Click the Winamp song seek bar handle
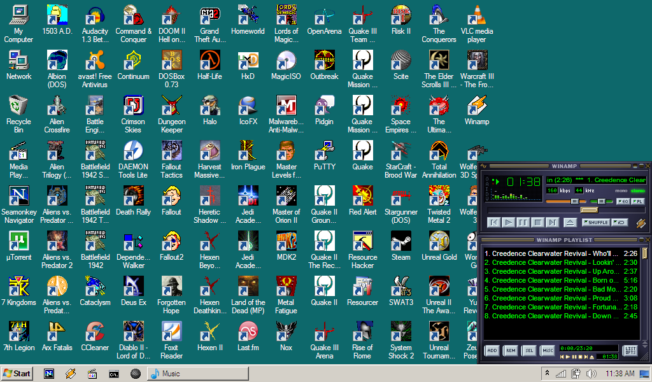Viewport: 652px width, 382px height. tap(589, 209)
